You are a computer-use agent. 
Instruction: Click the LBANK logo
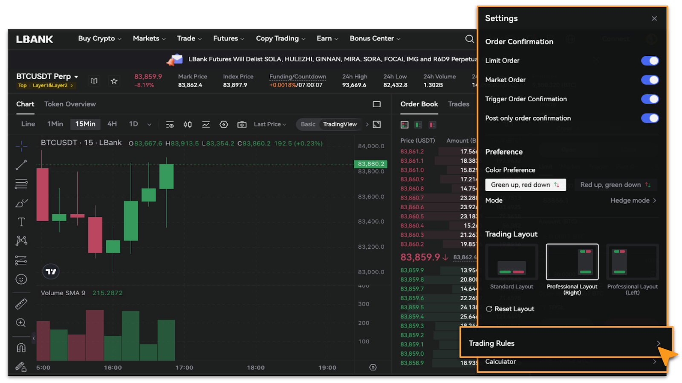pyautogui.click(x=35, y=40)
